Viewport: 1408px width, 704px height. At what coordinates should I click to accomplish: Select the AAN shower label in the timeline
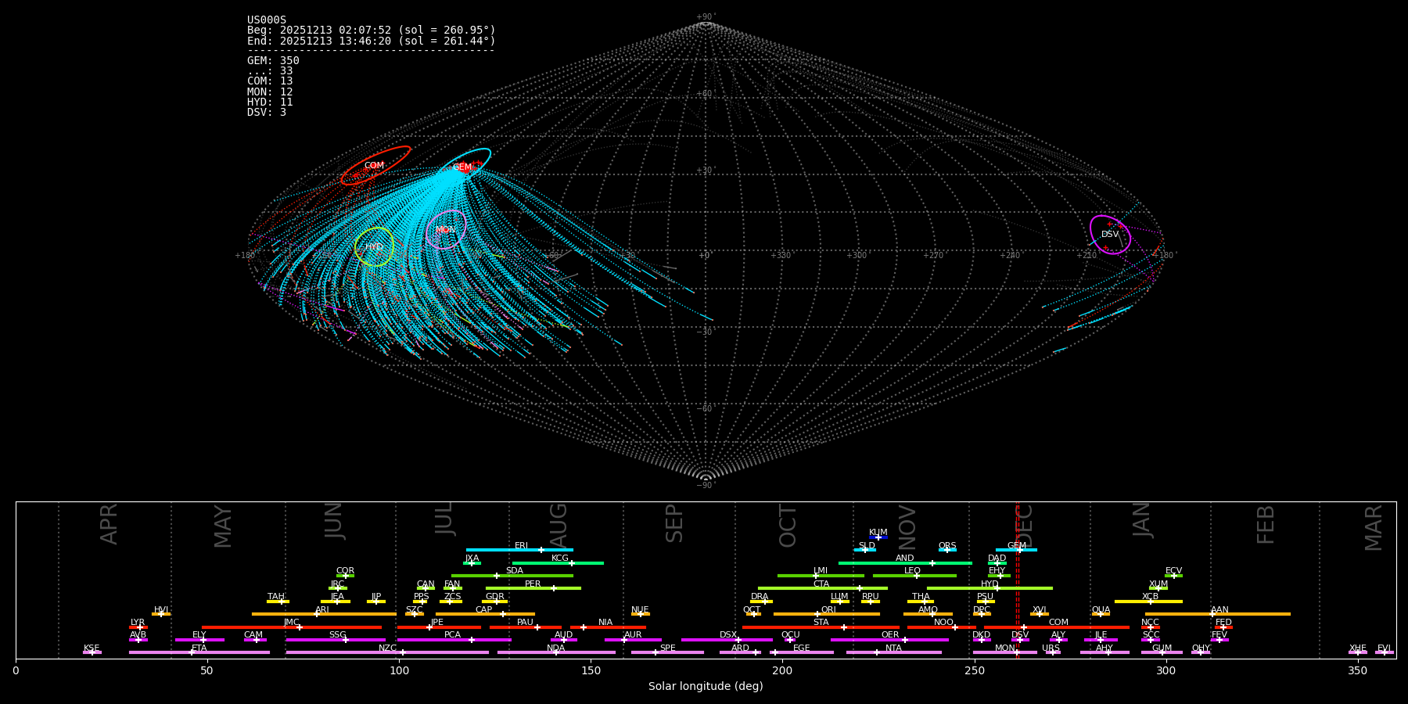(x=1219, y=610)
